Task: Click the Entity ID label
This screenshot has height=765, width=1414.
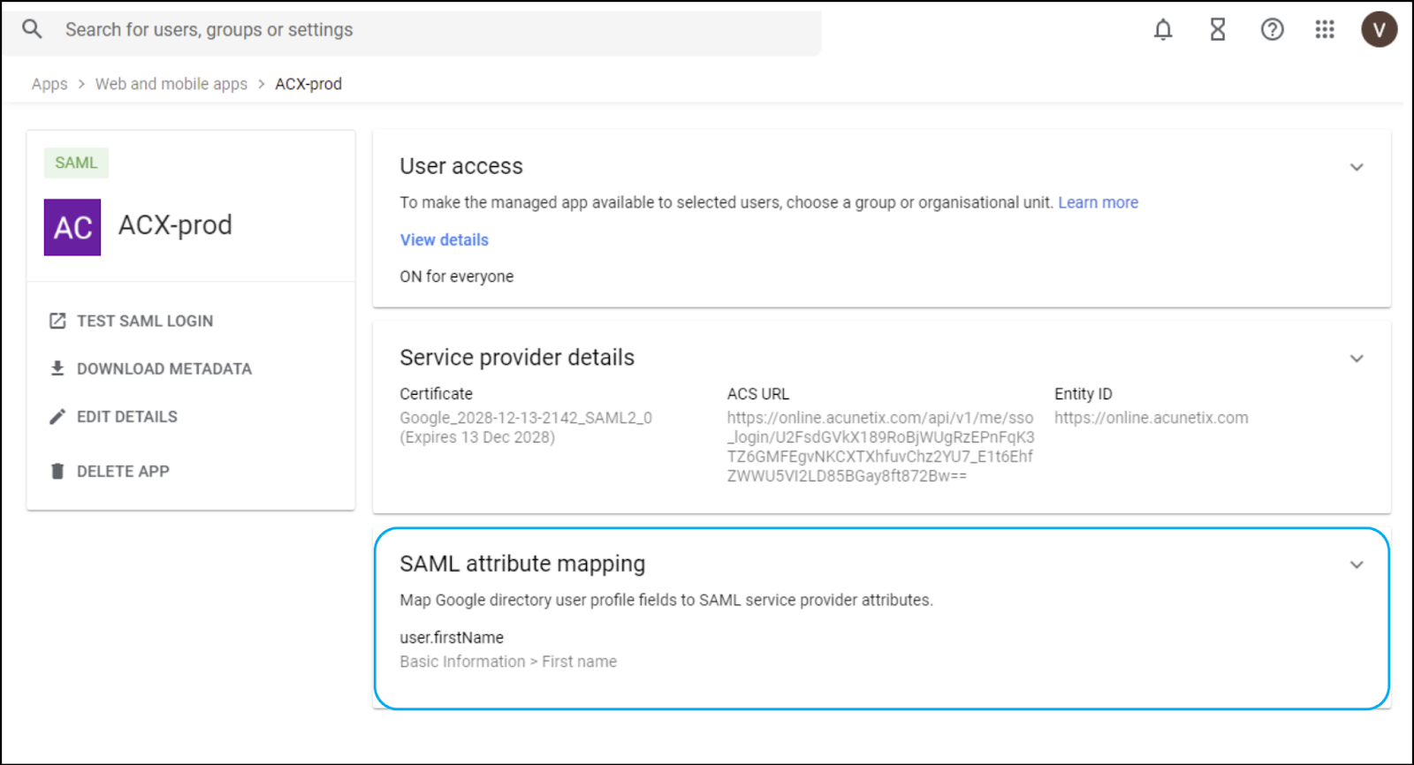Action: coord(1083,394)
